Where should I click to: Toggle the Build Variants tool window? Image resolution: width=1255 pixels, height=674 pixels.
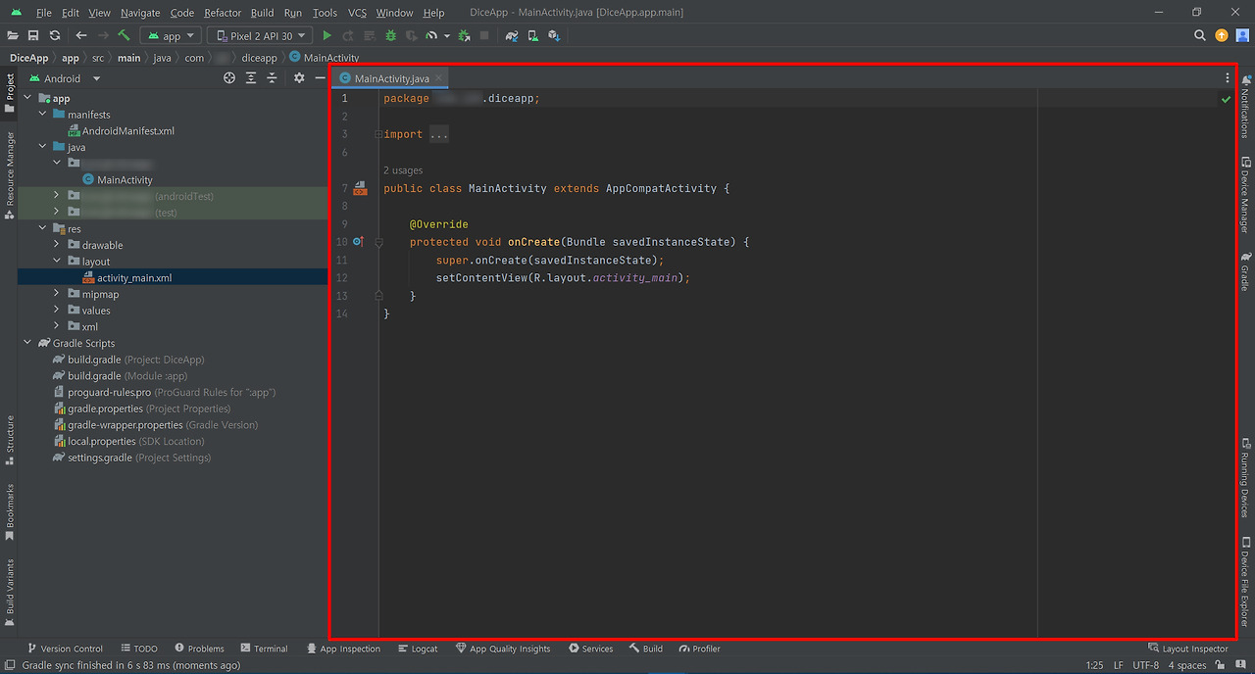coord(10,593)
